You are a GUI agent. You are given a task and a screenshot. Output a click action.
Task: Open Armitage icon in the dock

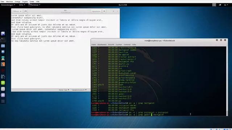point(3,58)
